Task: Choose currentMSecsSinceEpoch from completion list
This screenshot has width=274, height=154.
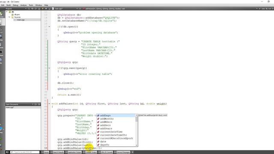Action: pyautogui.click(x=116, y=138)
